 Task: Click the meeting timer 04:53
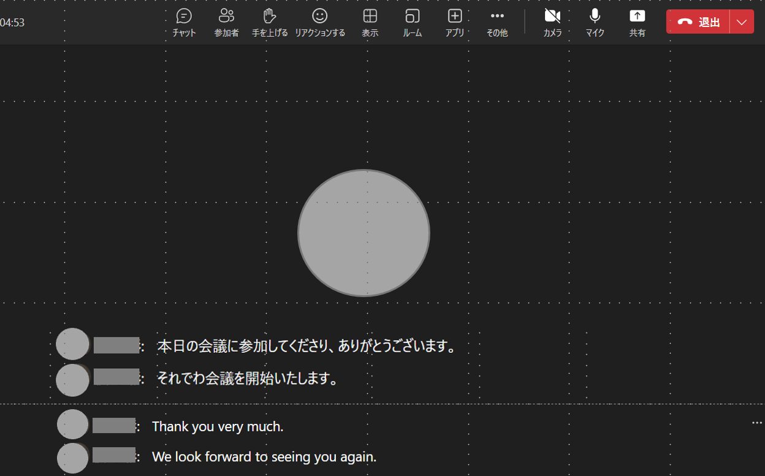12,23
